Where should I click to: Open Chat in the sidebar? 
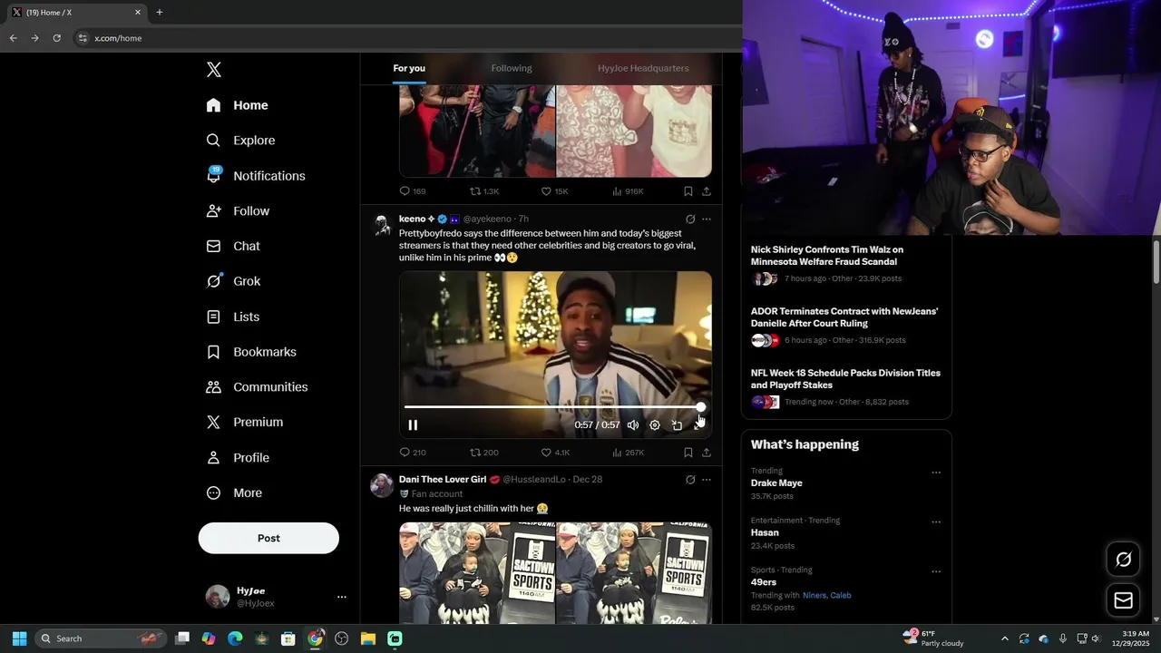tap(232, 246)
